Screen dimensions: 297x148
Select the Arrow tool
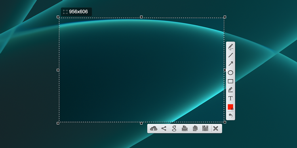click(x=230, y=64)
